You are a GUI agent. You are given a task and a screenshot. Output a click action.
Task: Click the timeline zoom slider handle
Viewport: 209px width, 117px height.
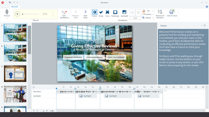click(x=47, y=111)
